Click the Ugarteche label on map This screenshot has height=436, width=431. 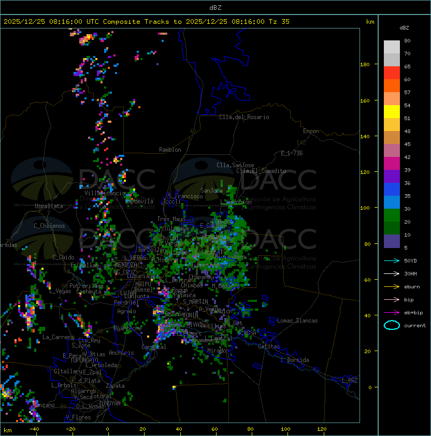tap(127, 328)
